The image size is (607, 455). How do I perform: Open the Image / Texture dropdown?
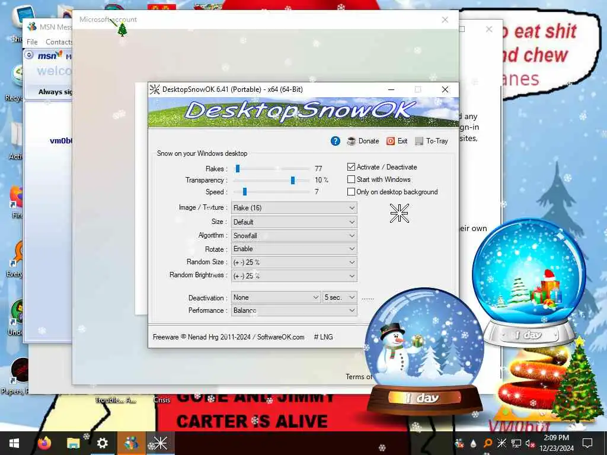point(294,208)
